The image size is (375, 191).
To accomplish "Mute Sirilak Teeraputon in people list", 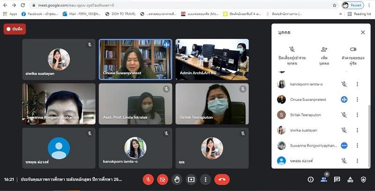I will coord(344,115).
